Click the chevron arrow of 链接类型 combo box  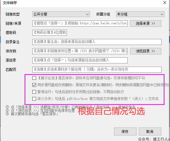click(87, 14)
